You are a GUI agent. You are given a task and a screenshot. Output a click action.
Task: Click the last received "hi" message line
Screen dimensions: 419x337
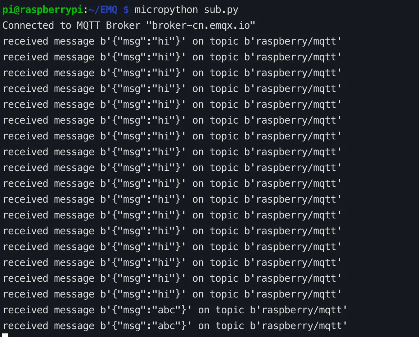click(x=171, y=294)
